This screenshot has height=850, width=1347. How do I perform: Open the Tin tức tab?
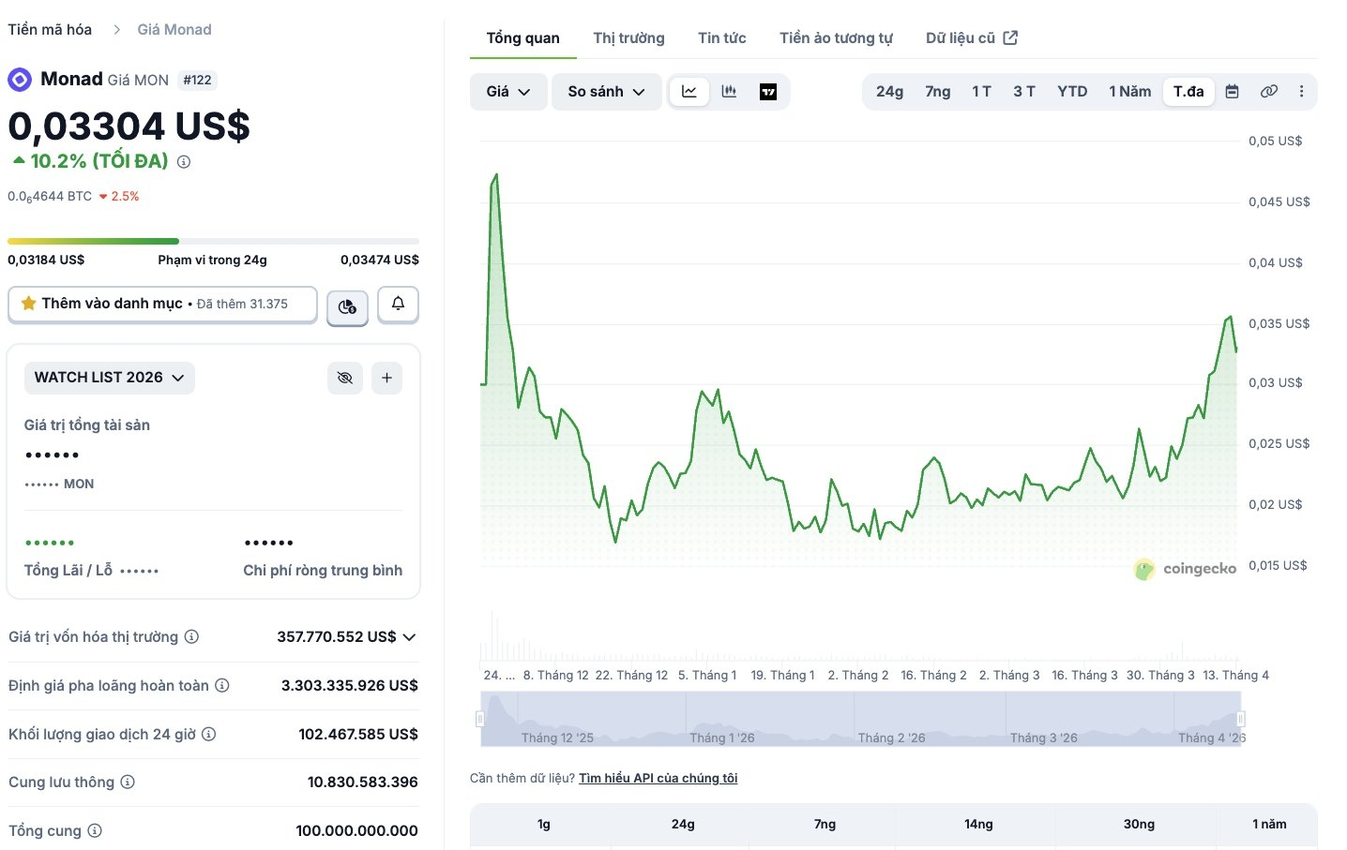coord(722,38)
